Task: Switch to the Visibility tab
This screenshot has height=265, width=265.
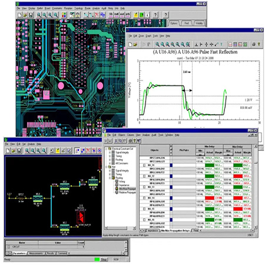Action: [199, 23]
